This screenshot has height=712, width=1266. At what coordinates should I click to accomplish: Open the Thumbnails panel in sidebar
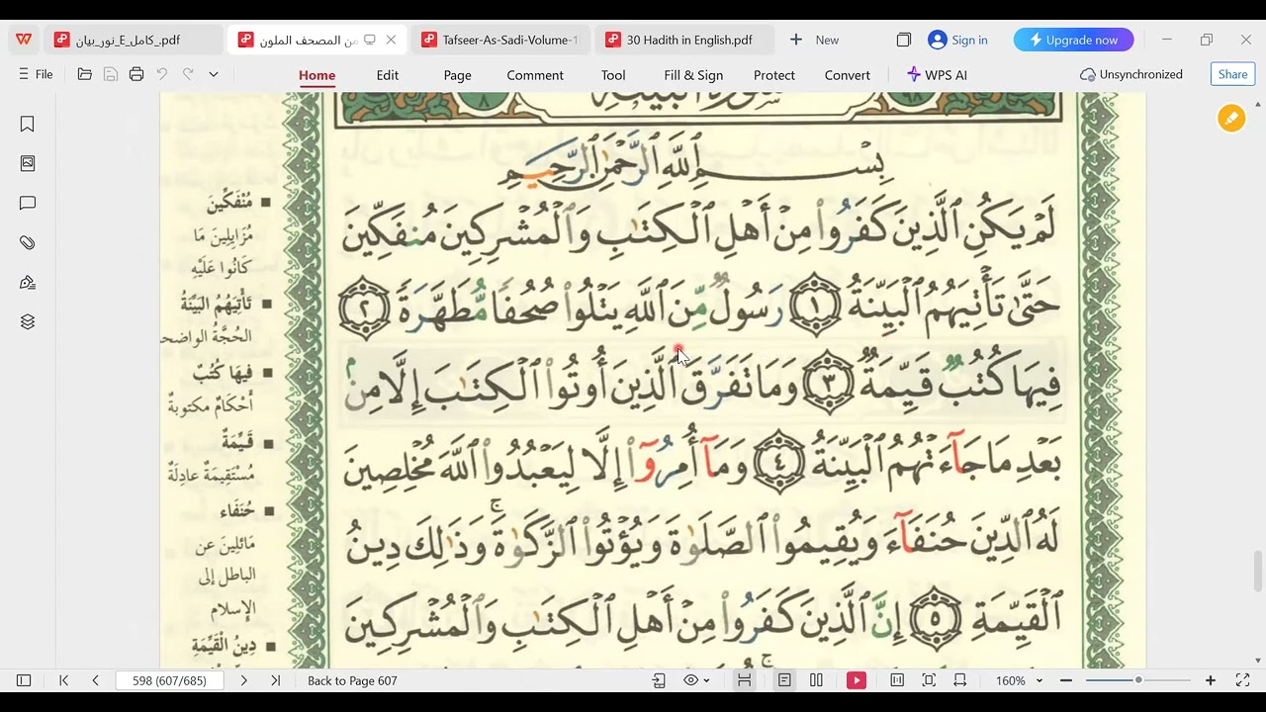point(28,163)
